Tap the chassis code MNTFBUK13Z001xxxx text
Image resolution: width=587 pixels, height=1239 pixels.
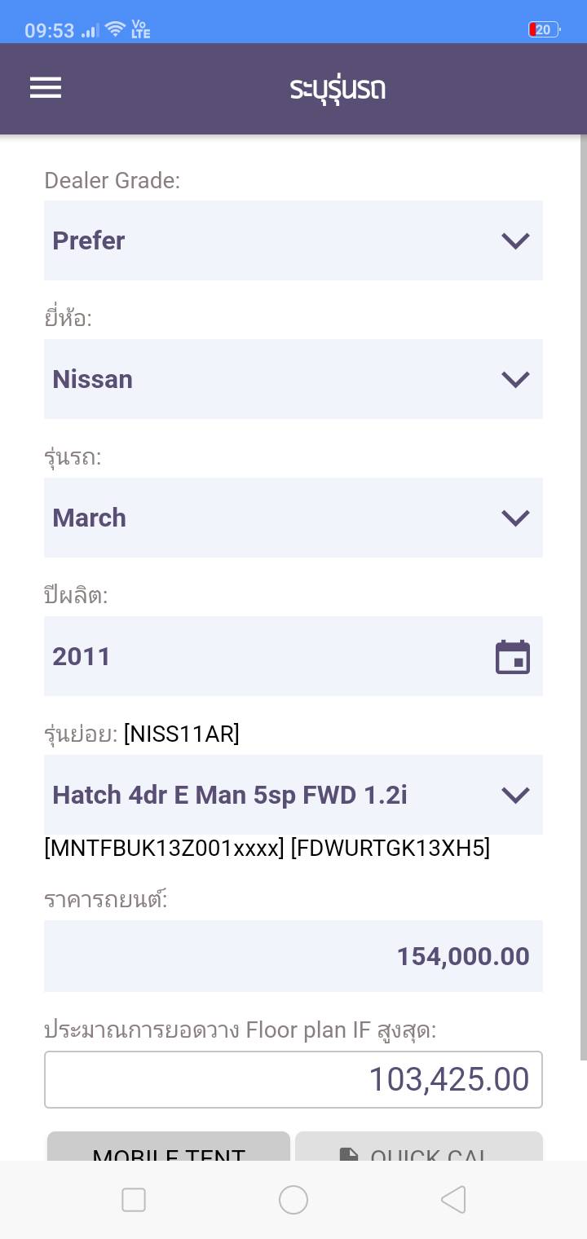pyautogui.click(x=164, y=849)
